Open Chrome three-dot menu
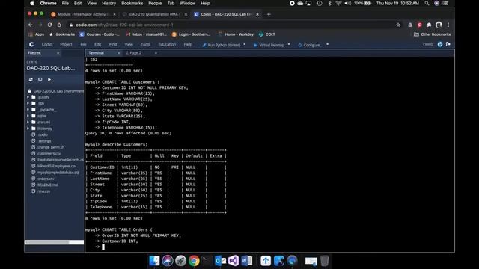 pos(448,25)
